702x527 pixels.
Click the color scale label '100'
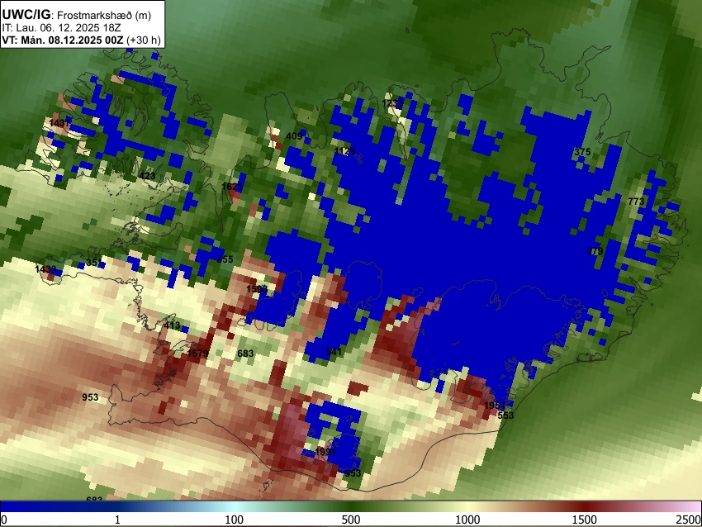pos(234,520)
